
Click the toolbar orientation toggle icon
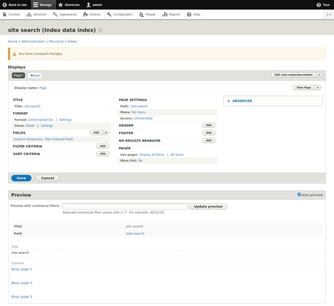(x=328, y=14)
